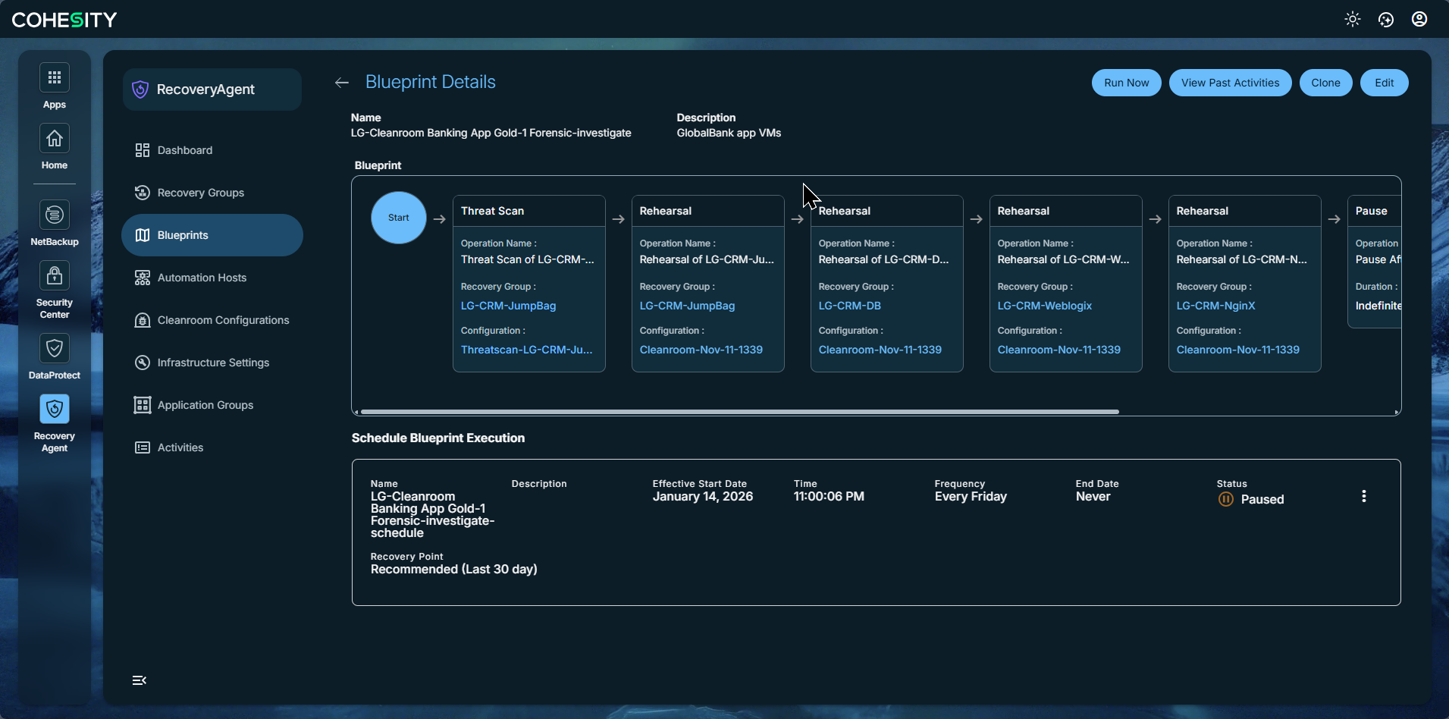Viewport: 1449px width, 719px height.
Task: Open the help assistant icon in header
Action: [x=1386, y=19]
